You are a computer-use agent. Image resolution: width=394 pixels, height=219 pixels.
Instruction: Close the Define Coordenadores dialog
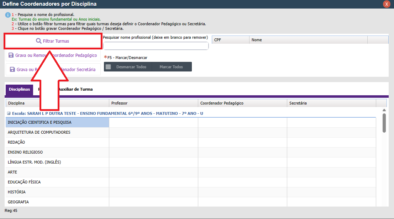point(386,4)
